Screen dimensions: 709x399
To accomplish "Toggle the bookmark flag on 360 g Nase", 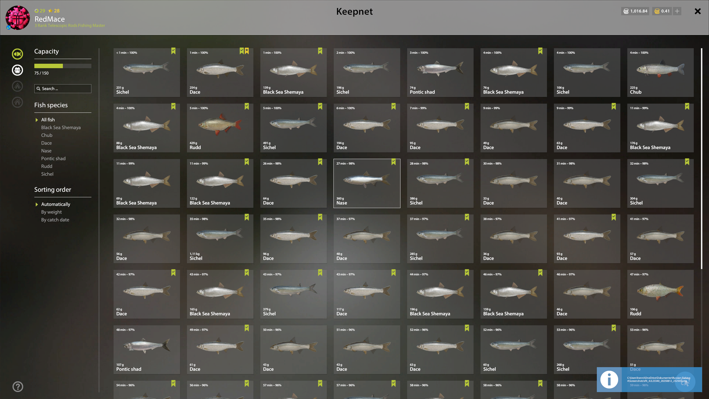I will (394, 162).
